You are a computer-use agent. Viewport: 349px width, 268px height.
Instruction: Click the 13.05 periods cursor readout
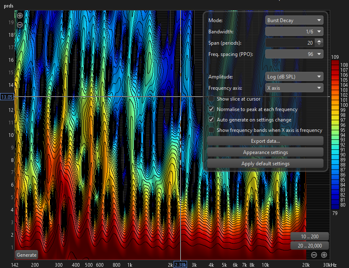pos(7,97)
